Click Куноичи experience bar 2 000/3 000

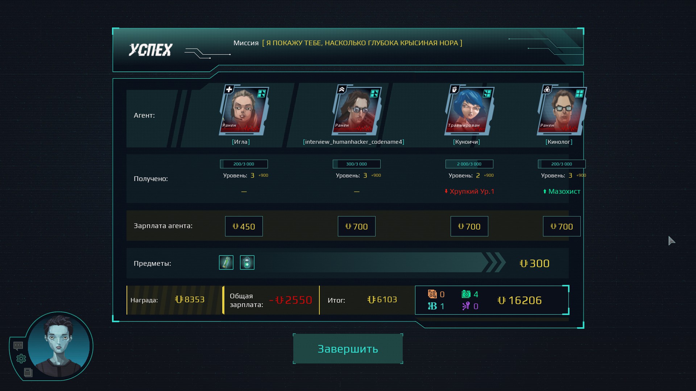[469, 164]
